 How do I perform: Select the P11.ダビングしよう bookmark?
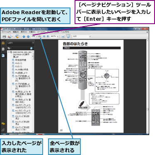point(23,112)
